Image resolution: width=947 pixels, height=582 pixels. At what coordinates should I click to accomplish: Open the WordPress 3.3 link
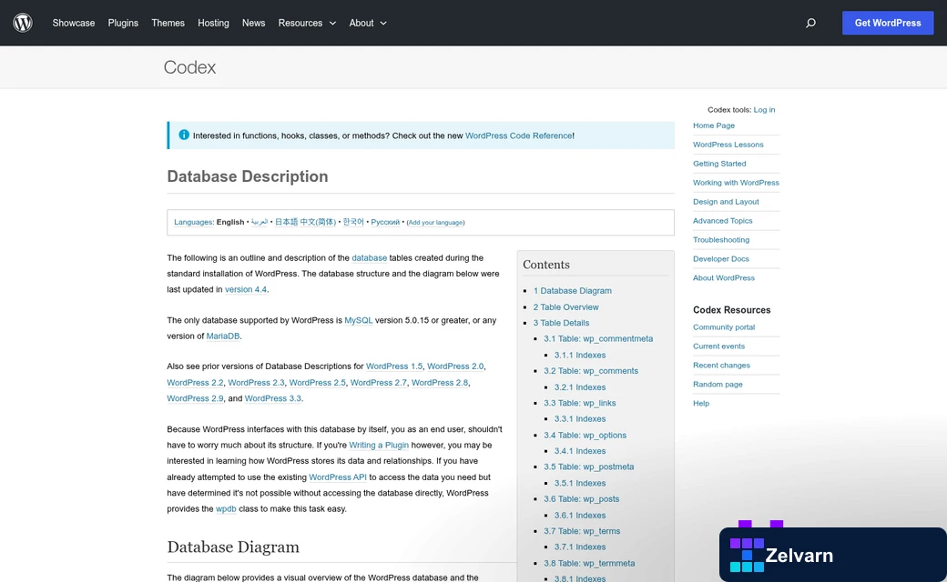273,398
